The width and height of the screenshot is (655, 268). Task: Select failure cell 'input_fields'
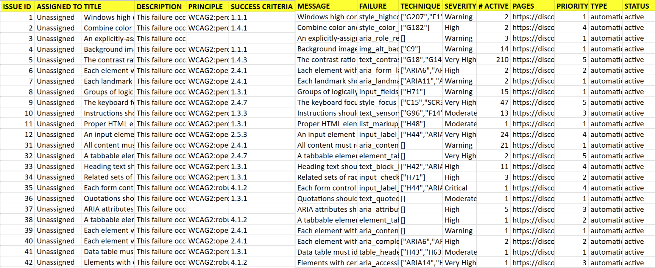pos(378,92)
